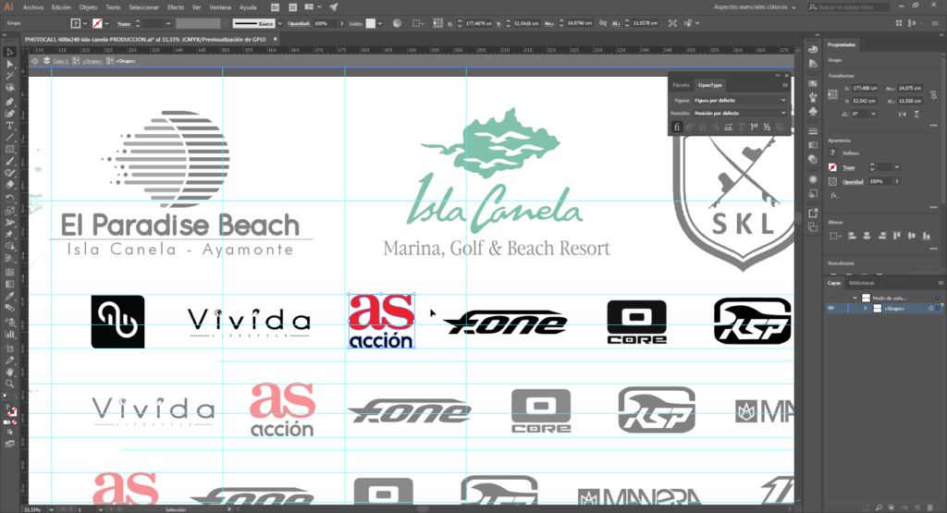947x513 pixels.
Task: Open rotation angle dropdown in Transformar
Action: click(873, 114)
